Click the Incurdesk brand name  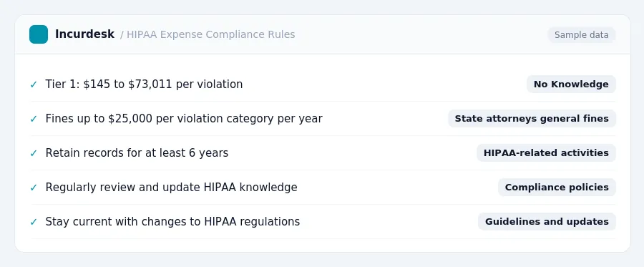pyautogui.click(x=84, y=34)
